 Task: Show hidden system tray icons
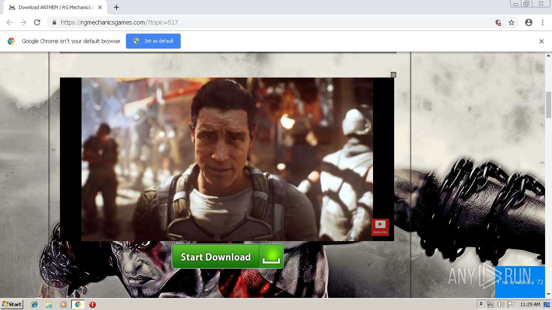pos(481,304)
